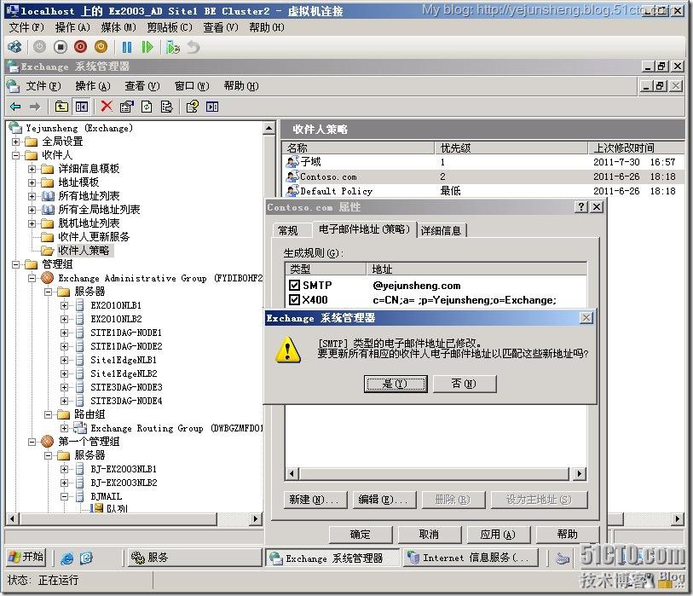The height and width of the screenshot is (596, 693).
Task: Click 是(Y) to update recipient addresses
Action: pos(396,384)
